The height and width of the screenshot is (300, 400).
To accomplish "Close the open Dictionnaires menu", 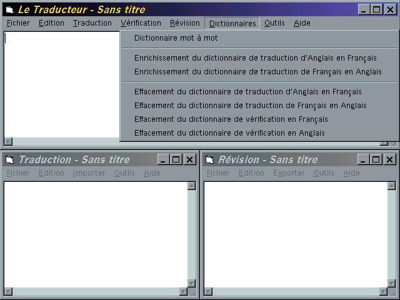I will click(232, 24).
